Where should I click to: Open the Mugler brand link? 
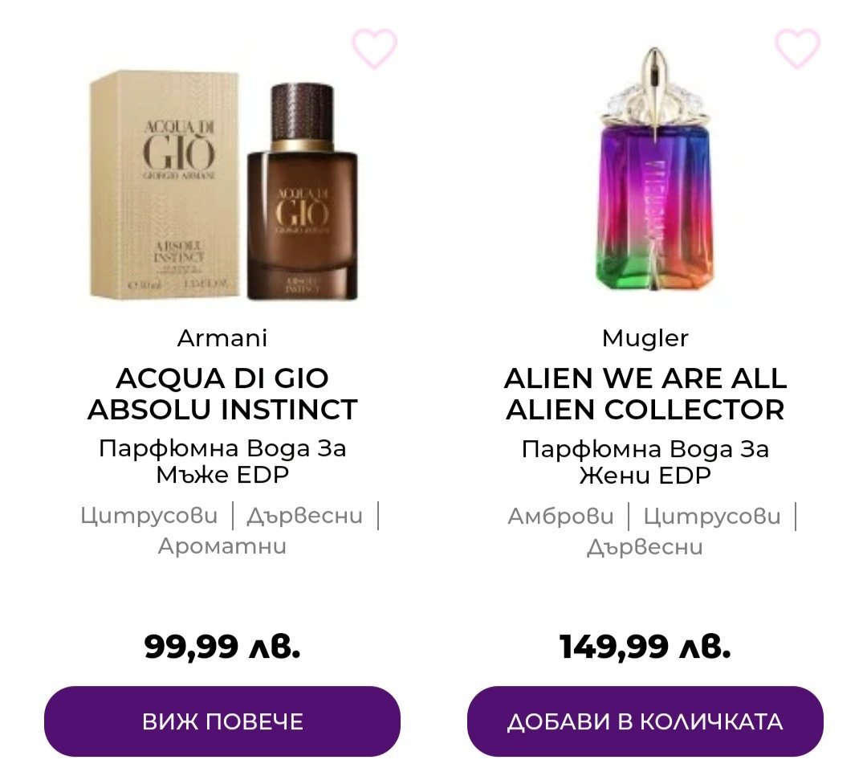645,338
